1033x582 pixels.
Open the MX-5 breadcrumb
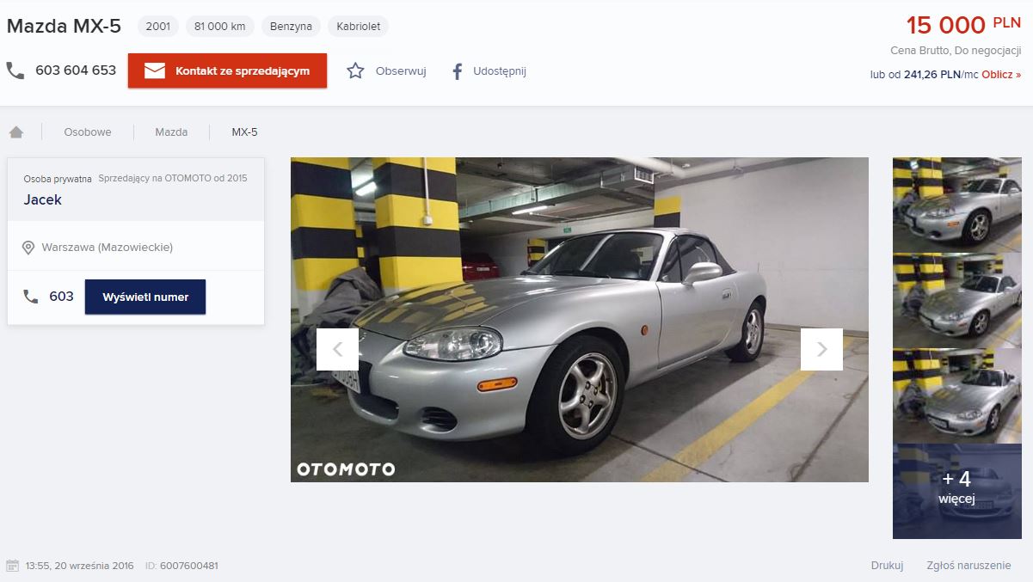(x=244, y=132)
